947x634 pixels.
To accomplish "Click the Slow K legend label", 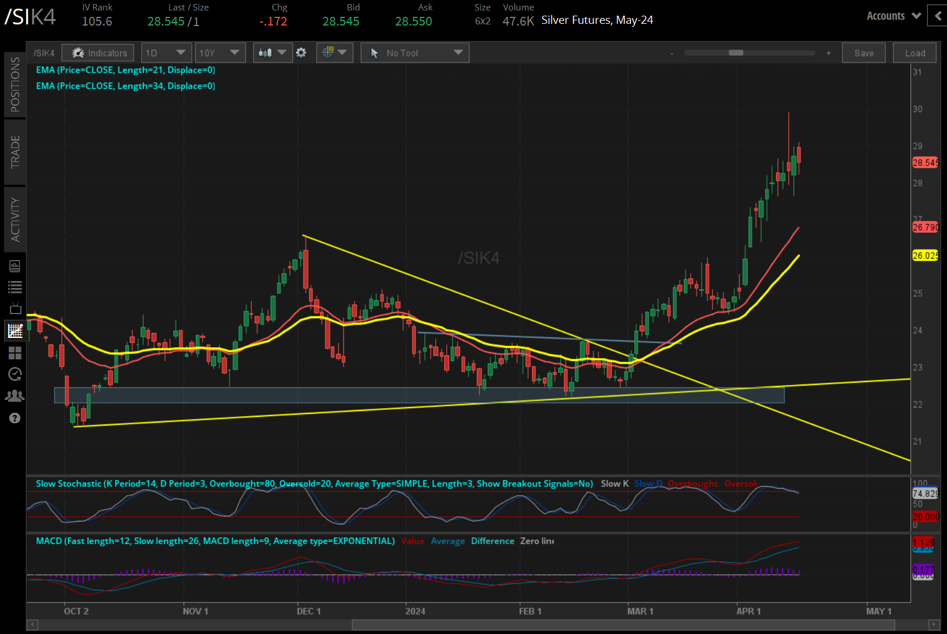I will click(x=615, y=484).
